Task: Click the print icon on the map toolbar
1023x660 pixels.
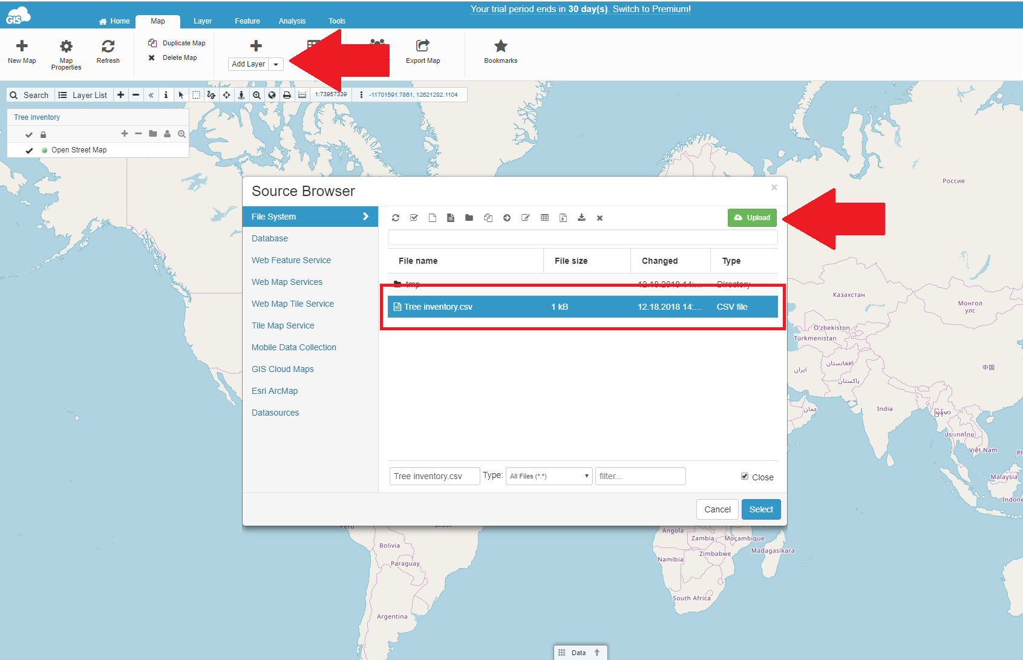Action: tap(287, 95)
